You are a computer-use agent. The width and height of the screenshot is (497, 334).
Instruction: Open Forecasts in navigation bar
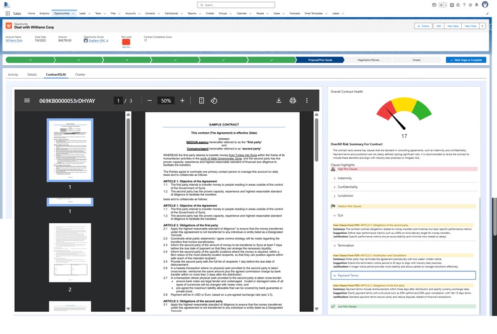295,14
